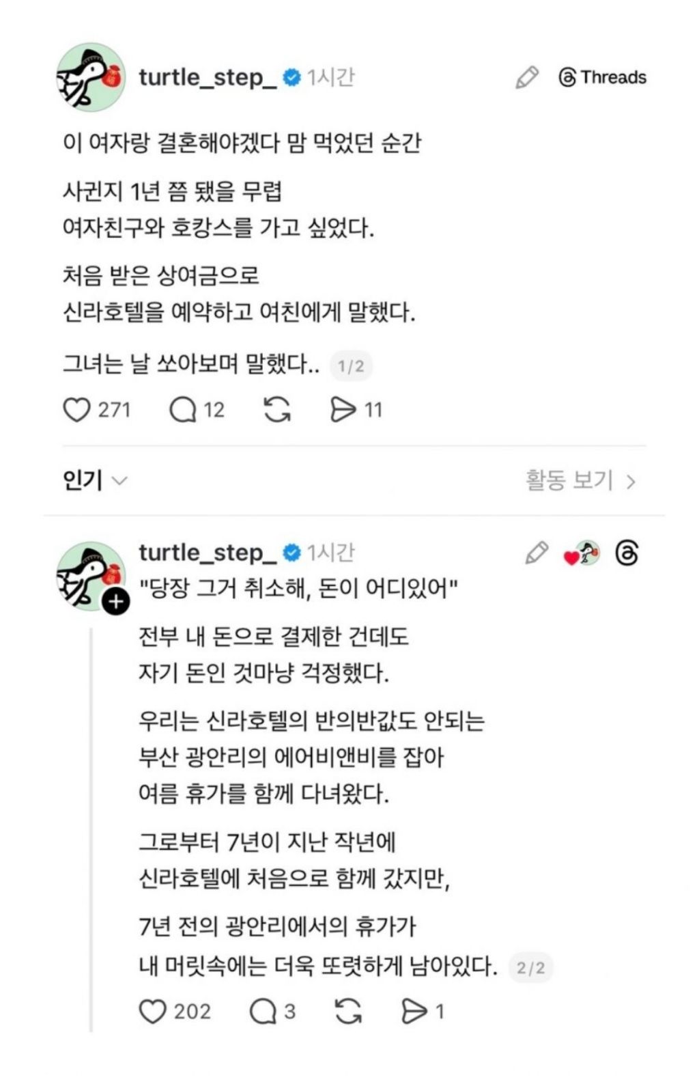The image size is (699, 1084).
Task: Open turtle_step_ profile from second post
Action: click(x=208, y=552)
